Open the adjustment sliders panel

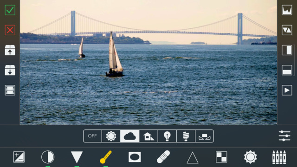click(284, 136)
